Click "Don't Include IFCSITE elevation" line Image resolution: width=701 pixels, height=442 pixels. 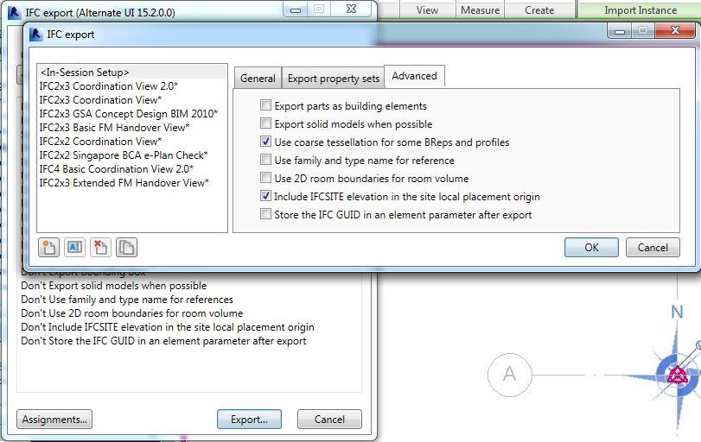(168, 327)
